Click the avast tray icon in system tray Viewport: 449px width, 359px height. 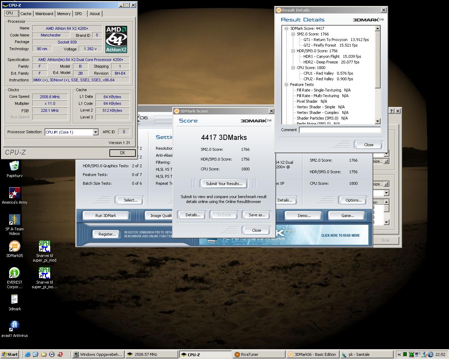coord(431,354)
